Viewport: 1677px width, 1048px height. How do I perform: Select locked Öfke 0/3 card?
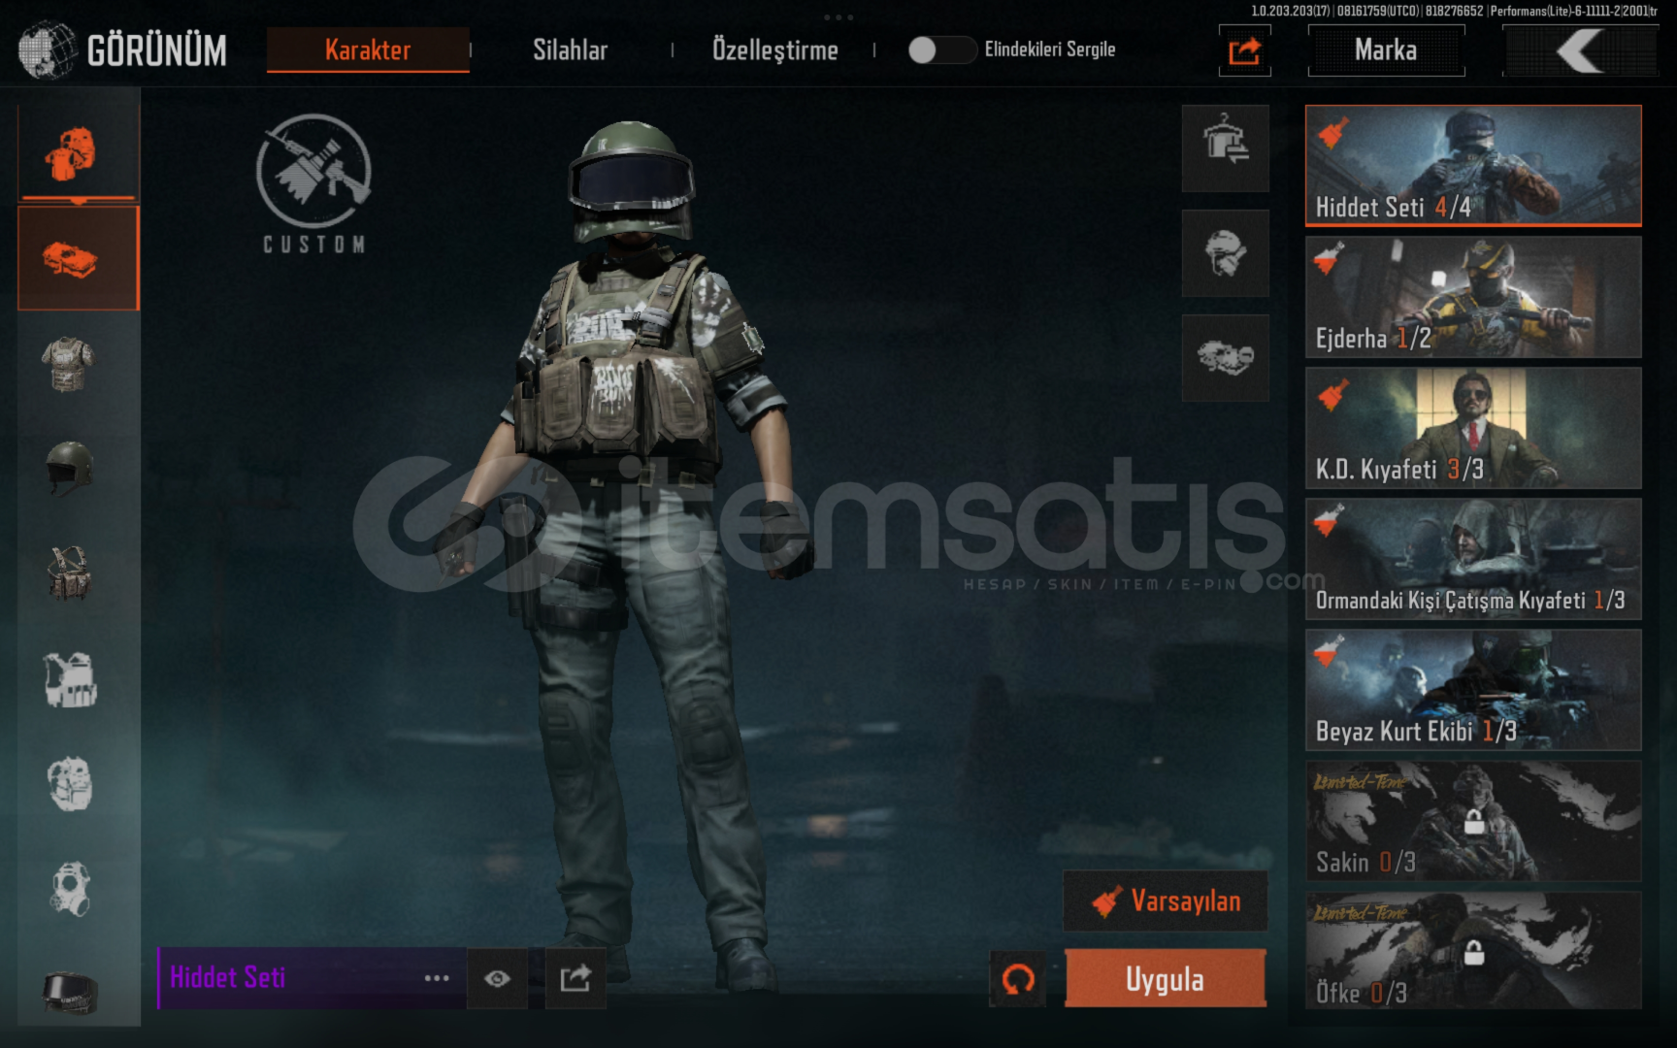[1473, 951]
